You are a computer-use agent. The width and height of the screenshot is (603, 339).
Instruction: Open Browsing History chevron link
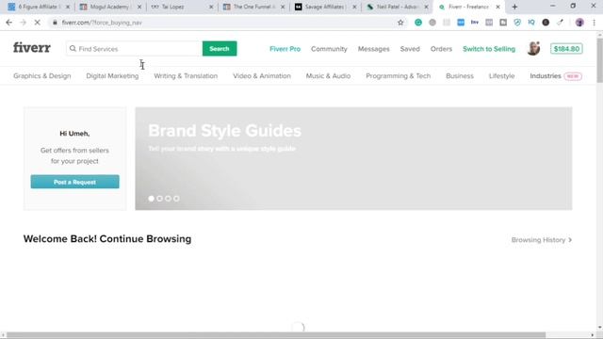click(542, 240)
